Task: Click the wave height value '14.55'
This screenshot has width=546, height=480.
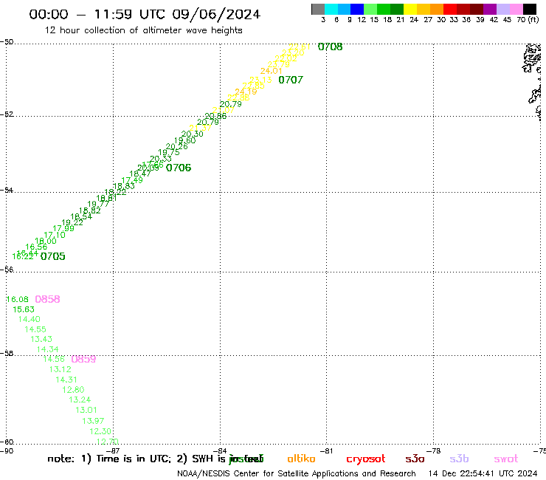Action: [35, 329]
